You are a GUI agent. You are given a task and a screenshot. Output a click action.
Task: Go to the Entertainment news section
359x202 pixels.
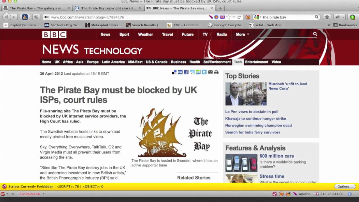point(257,62)
